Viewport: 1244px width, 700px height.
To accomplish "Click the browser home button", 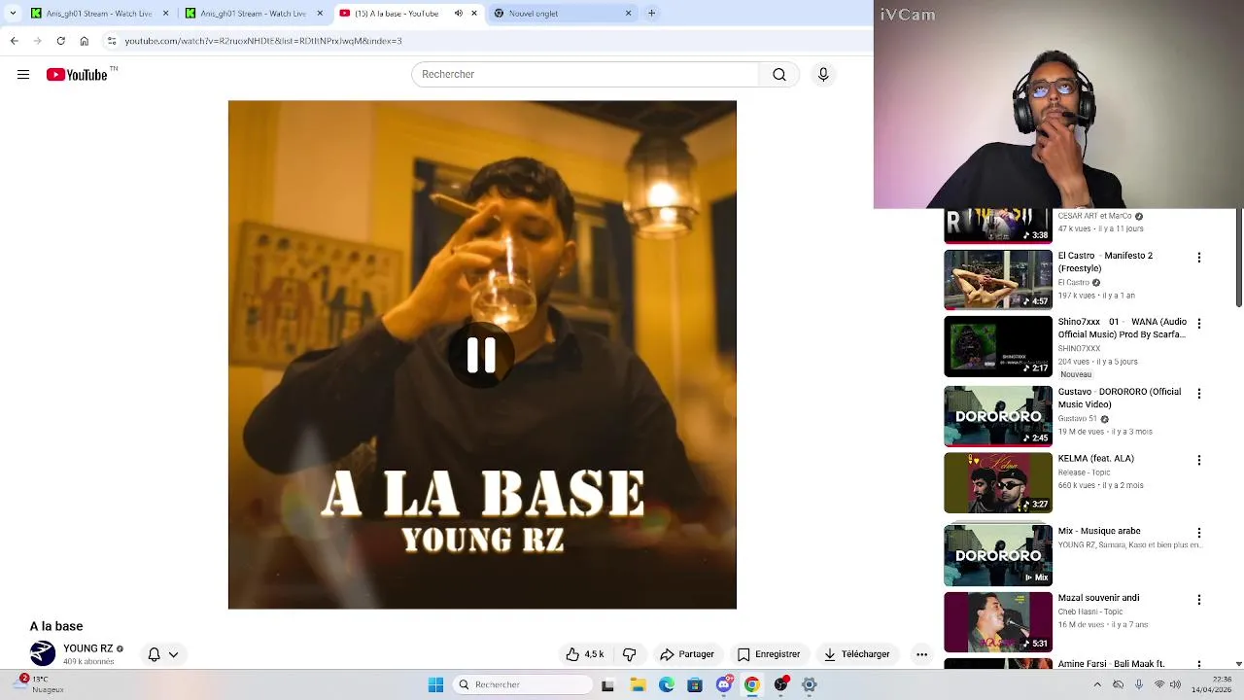I will tap(84, 41).
